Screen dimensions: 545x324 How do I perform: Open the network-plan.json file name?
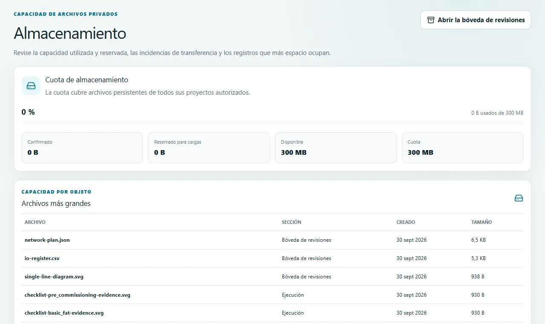click(x=47, y=240)
